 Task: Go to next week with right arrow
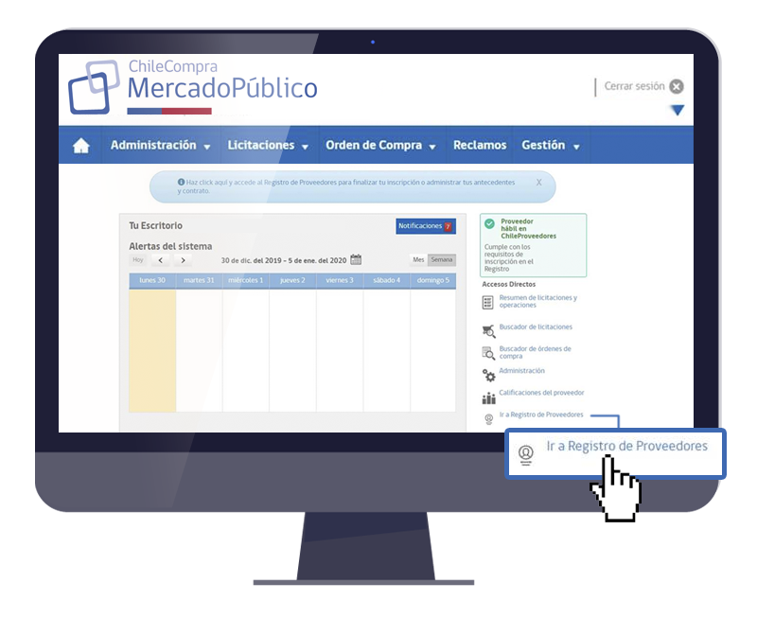pyautogui.click(x=183, y=260)
